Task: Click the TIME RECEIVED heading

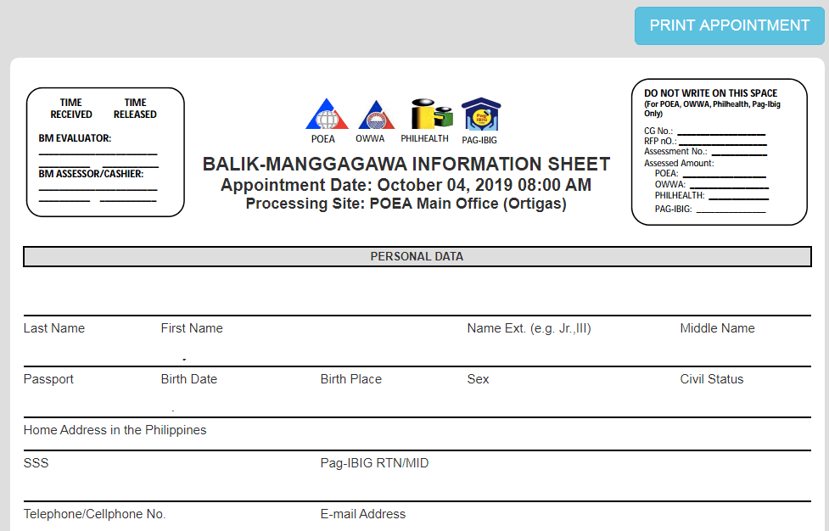Action: 70,109
